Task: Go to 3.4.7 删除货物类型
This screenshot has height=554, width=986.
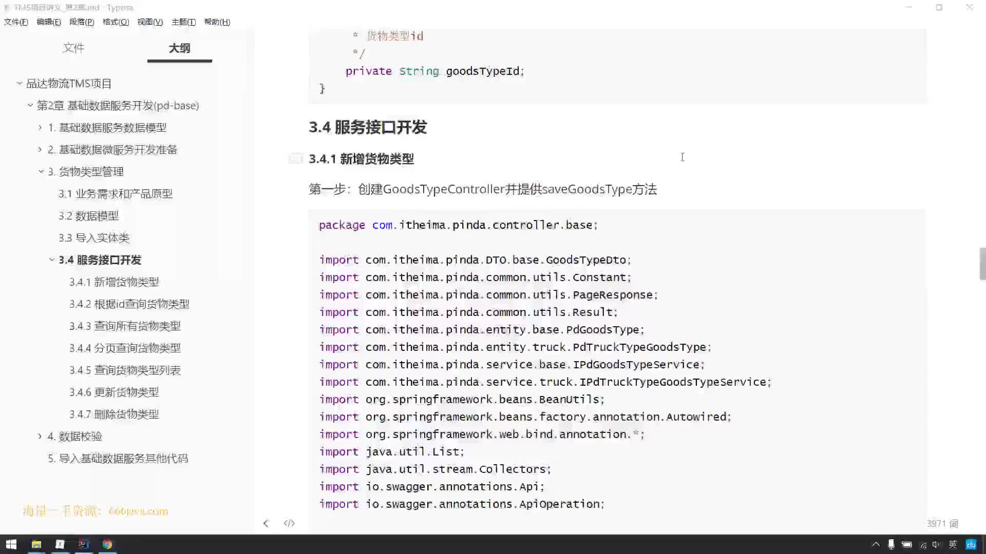Action: tap(114, 414)
